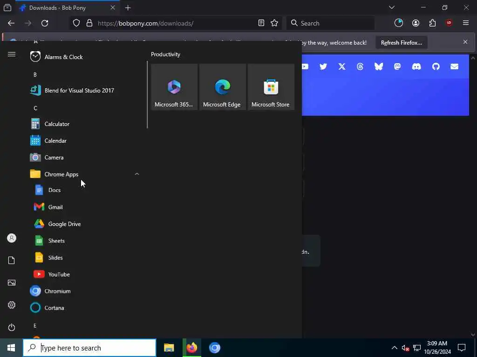
Task: Open the user account icon in Start
Action: pyautogui.click(x=12, y=238)
